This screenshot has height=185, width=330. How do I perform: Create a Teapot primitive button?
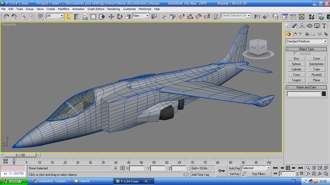click(x=296, y=80)
